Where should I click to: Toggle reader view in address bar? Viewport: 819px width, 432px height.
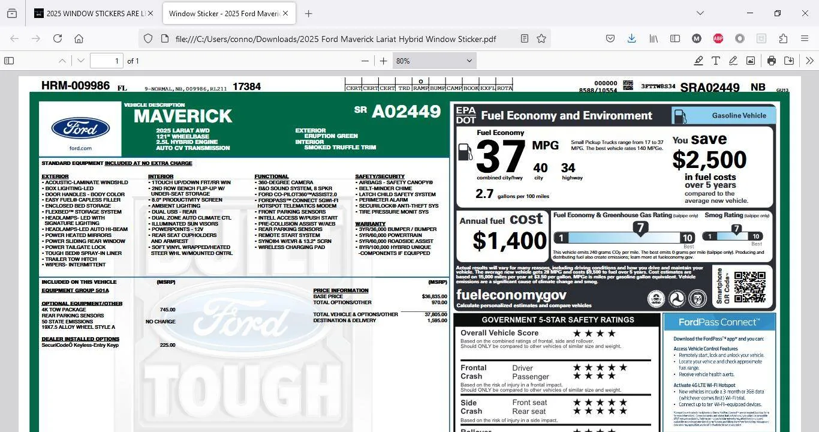[524, 38]
